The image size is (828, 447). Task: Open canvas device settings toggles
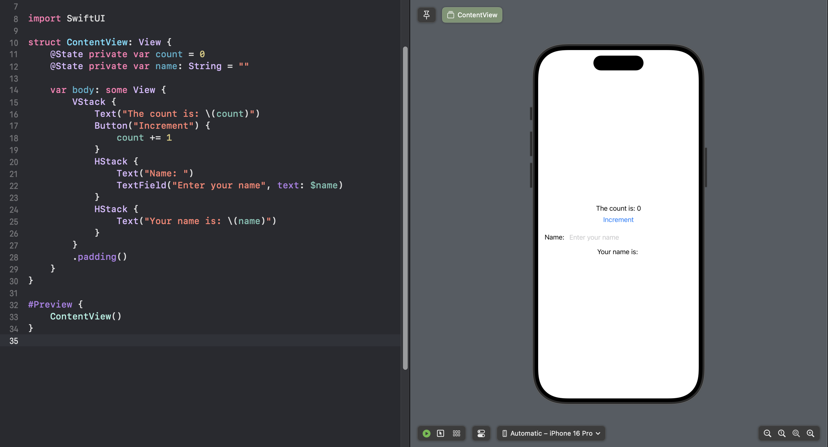(x=481, y=433)
